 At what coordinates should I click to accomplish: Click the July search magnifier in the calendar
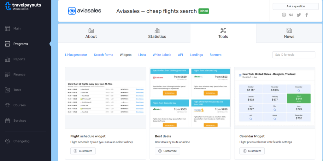pos(251,119)
